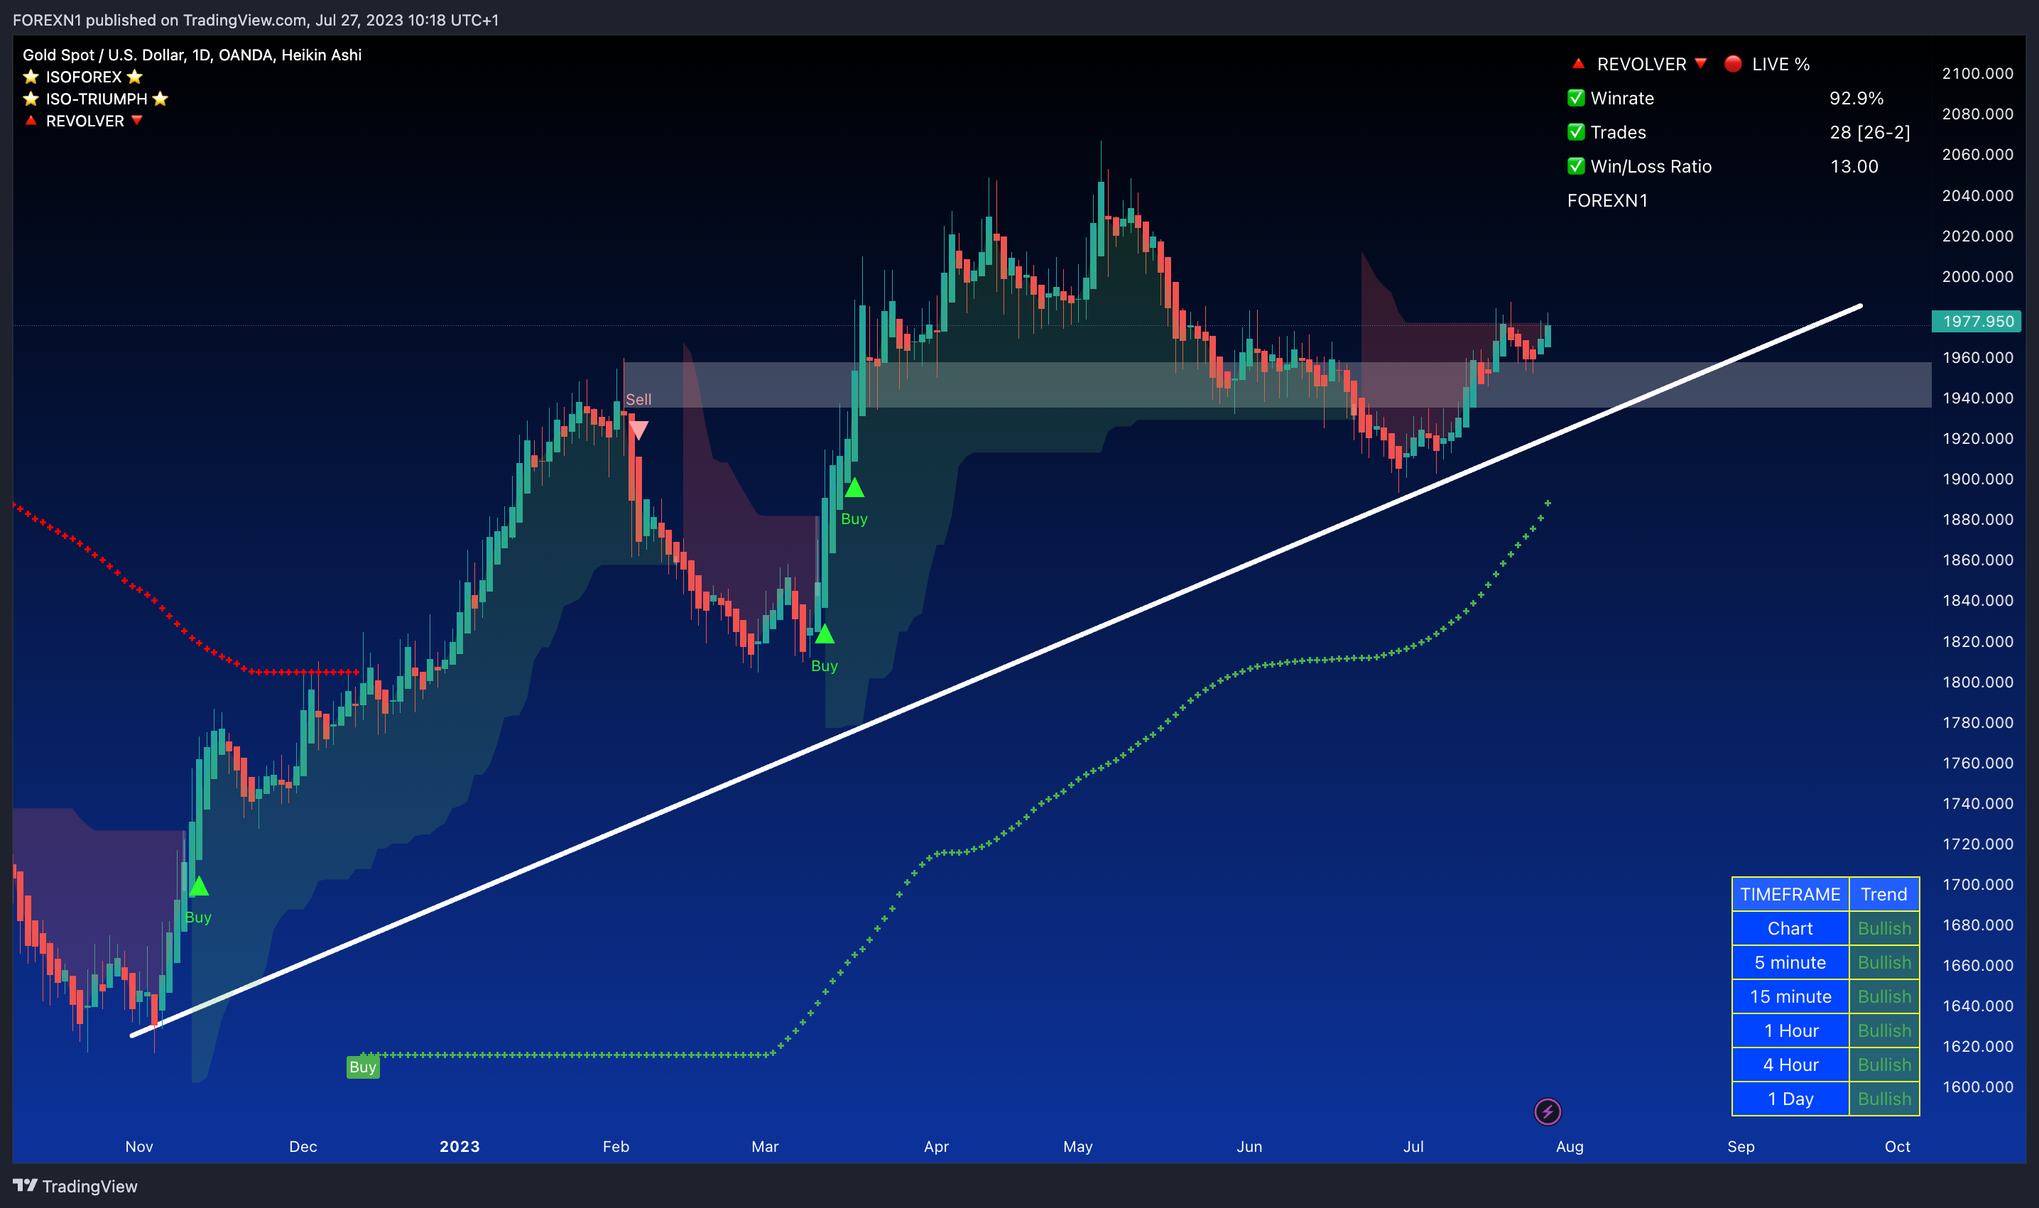
Task: Click the Bullish value beside Chart
Action: [x=1883, y=928]
